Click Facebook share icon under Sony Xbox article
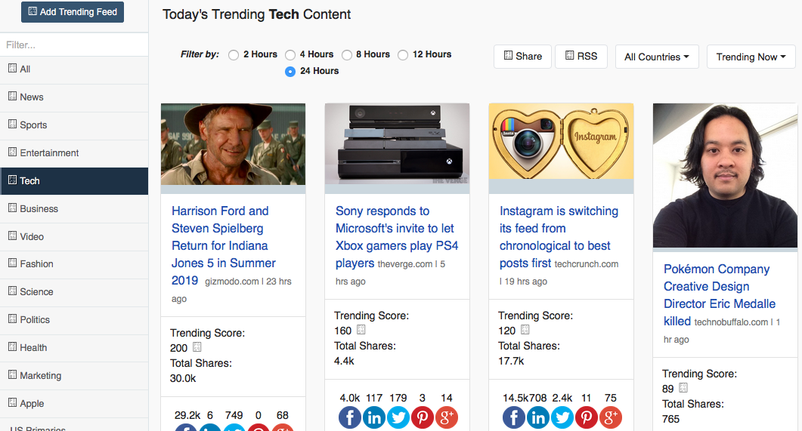 click(350, 417)
